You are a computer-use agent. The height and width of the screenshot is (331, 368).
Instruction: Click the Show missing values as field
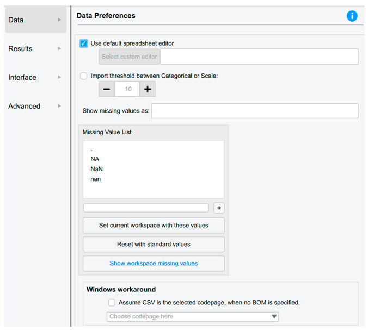pyautogui.click(x=254, y=111)
